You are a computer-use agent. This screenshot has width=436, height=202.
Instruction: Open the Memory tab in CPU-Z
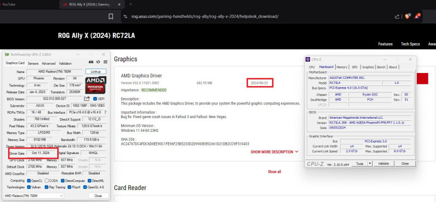342,67
